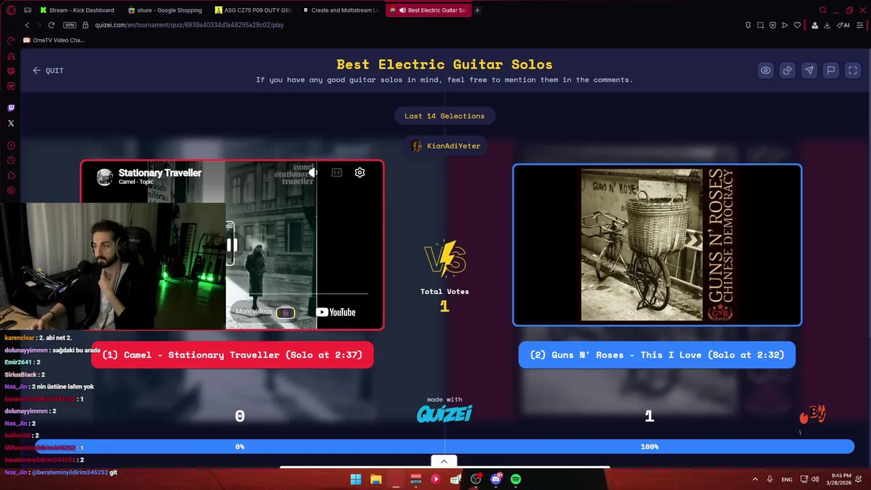Screen dimensions: 871x490
Task: Click the send/flow arrow icon in toolbar
Action: pos(785,25)
